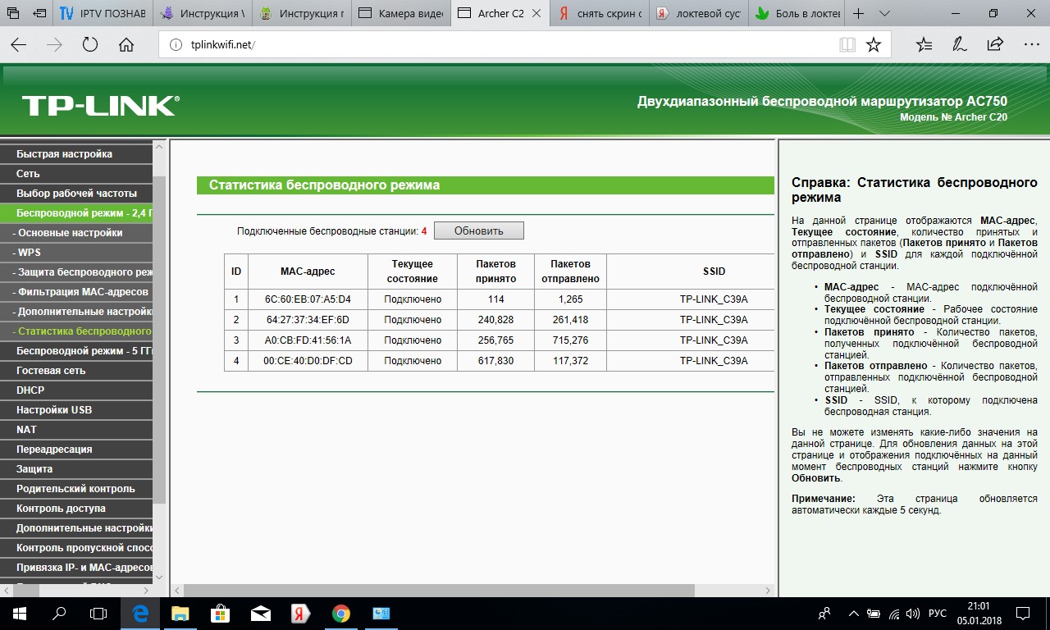Screen dimensions: 1050x630
Task: Click the address bar with tplinkwifi.net
Action: click(x=492, y=45)
